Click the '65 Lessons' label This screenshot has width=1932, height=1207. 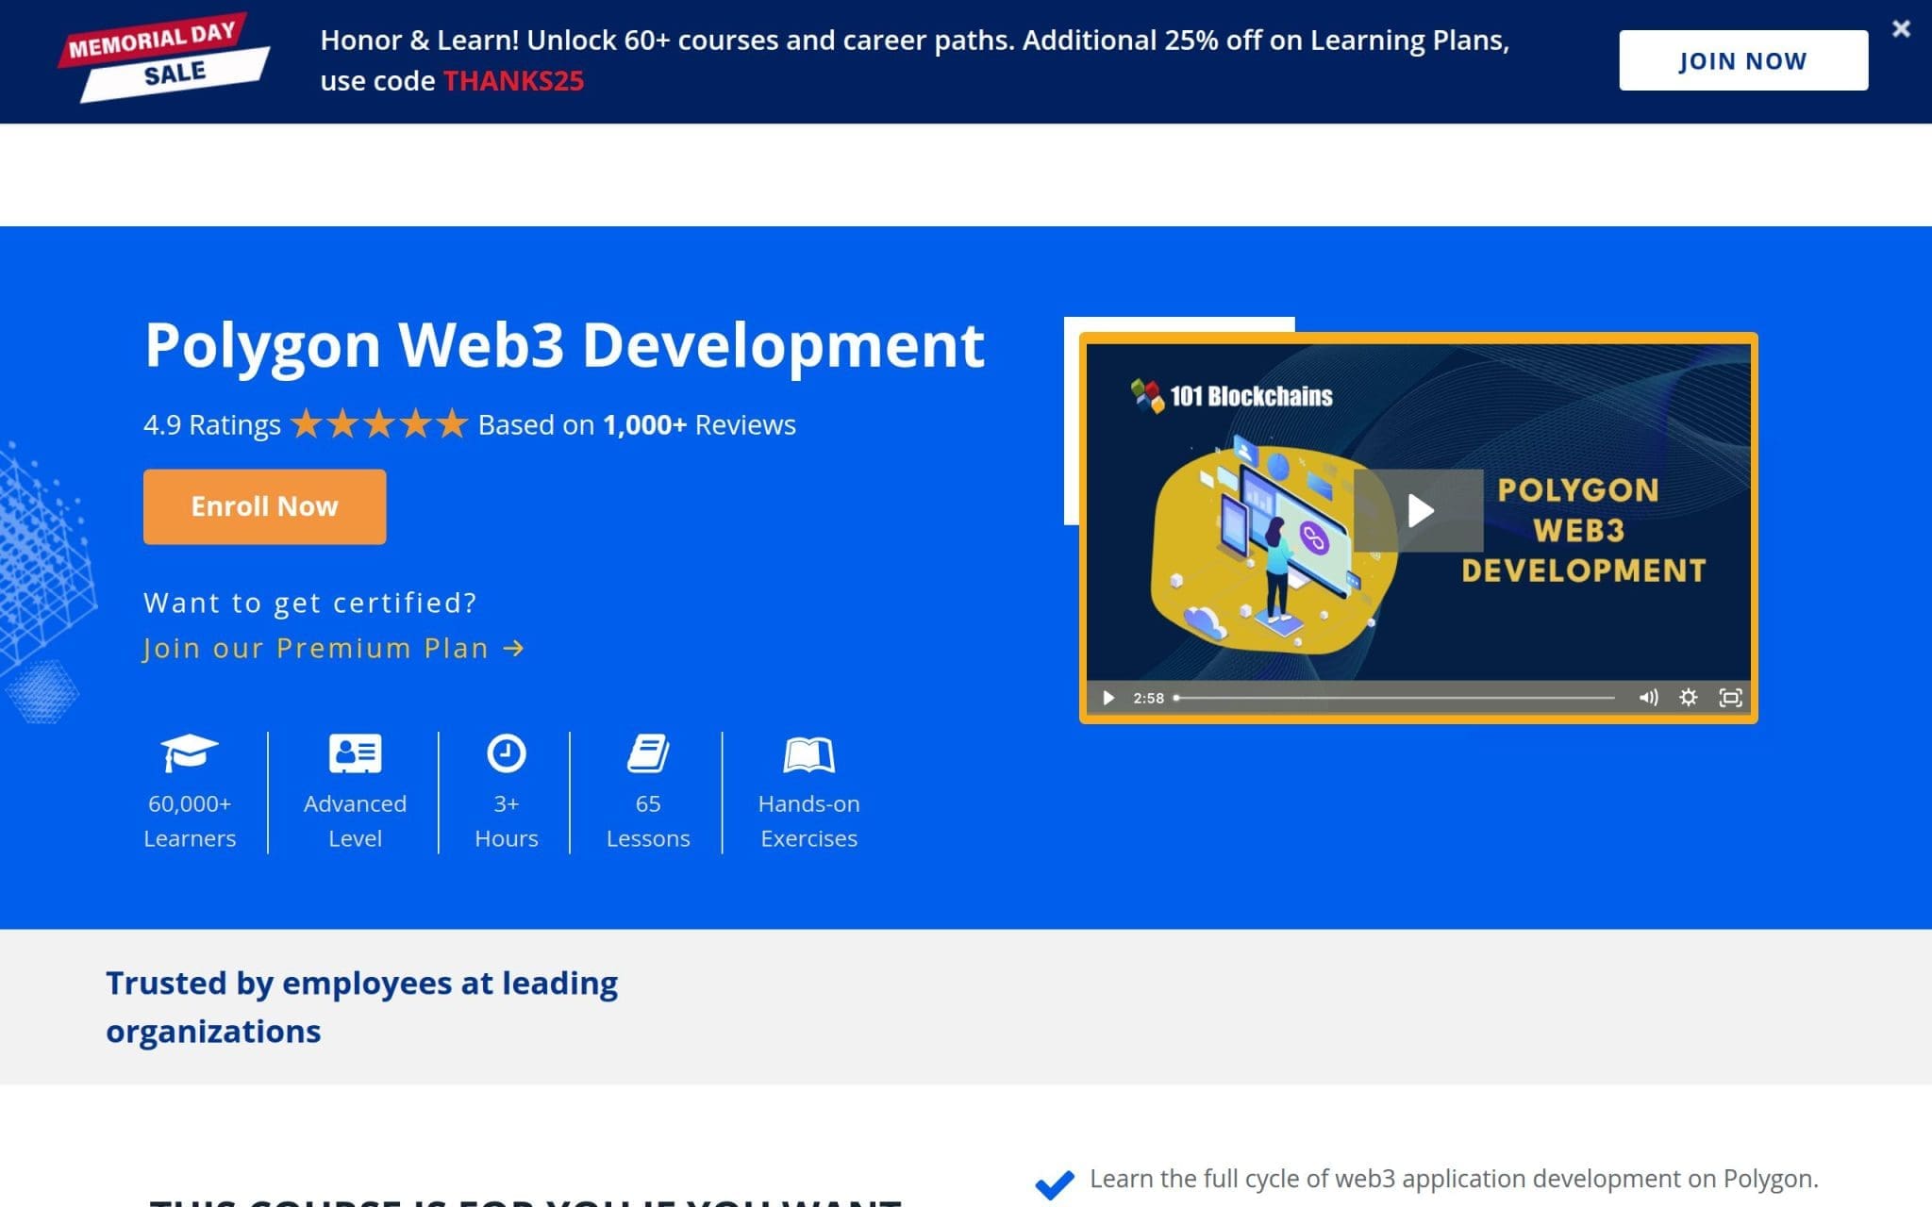click(x=648, y=821)
